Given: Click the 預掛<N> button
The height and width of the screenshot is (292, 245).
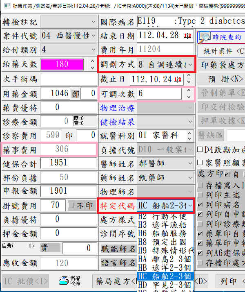Looking at the screenshot, I should (221, 79).
